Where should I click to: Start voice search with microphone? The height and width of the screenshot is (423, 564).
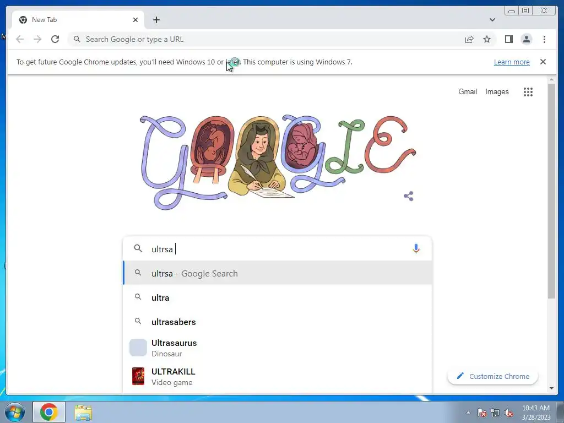coord(416,248)
